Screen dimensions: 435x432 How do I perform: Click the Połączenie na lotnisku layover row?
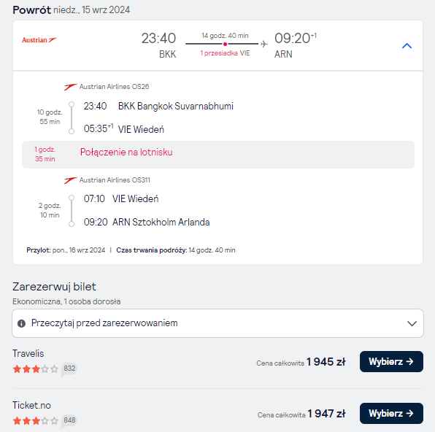218,155
